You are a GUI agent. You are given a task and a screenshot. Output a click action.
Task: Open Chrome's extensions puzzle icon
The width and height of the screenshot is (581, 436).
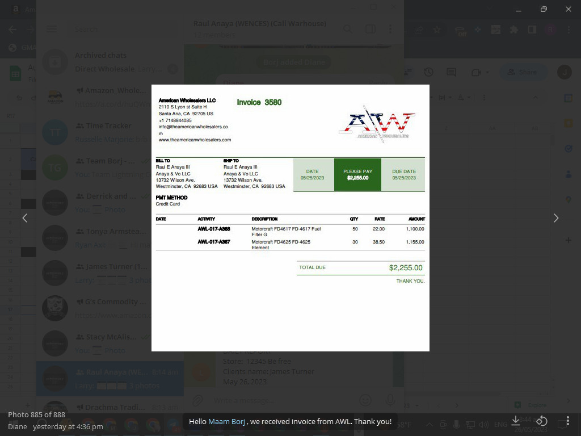(x=513, y=30)
